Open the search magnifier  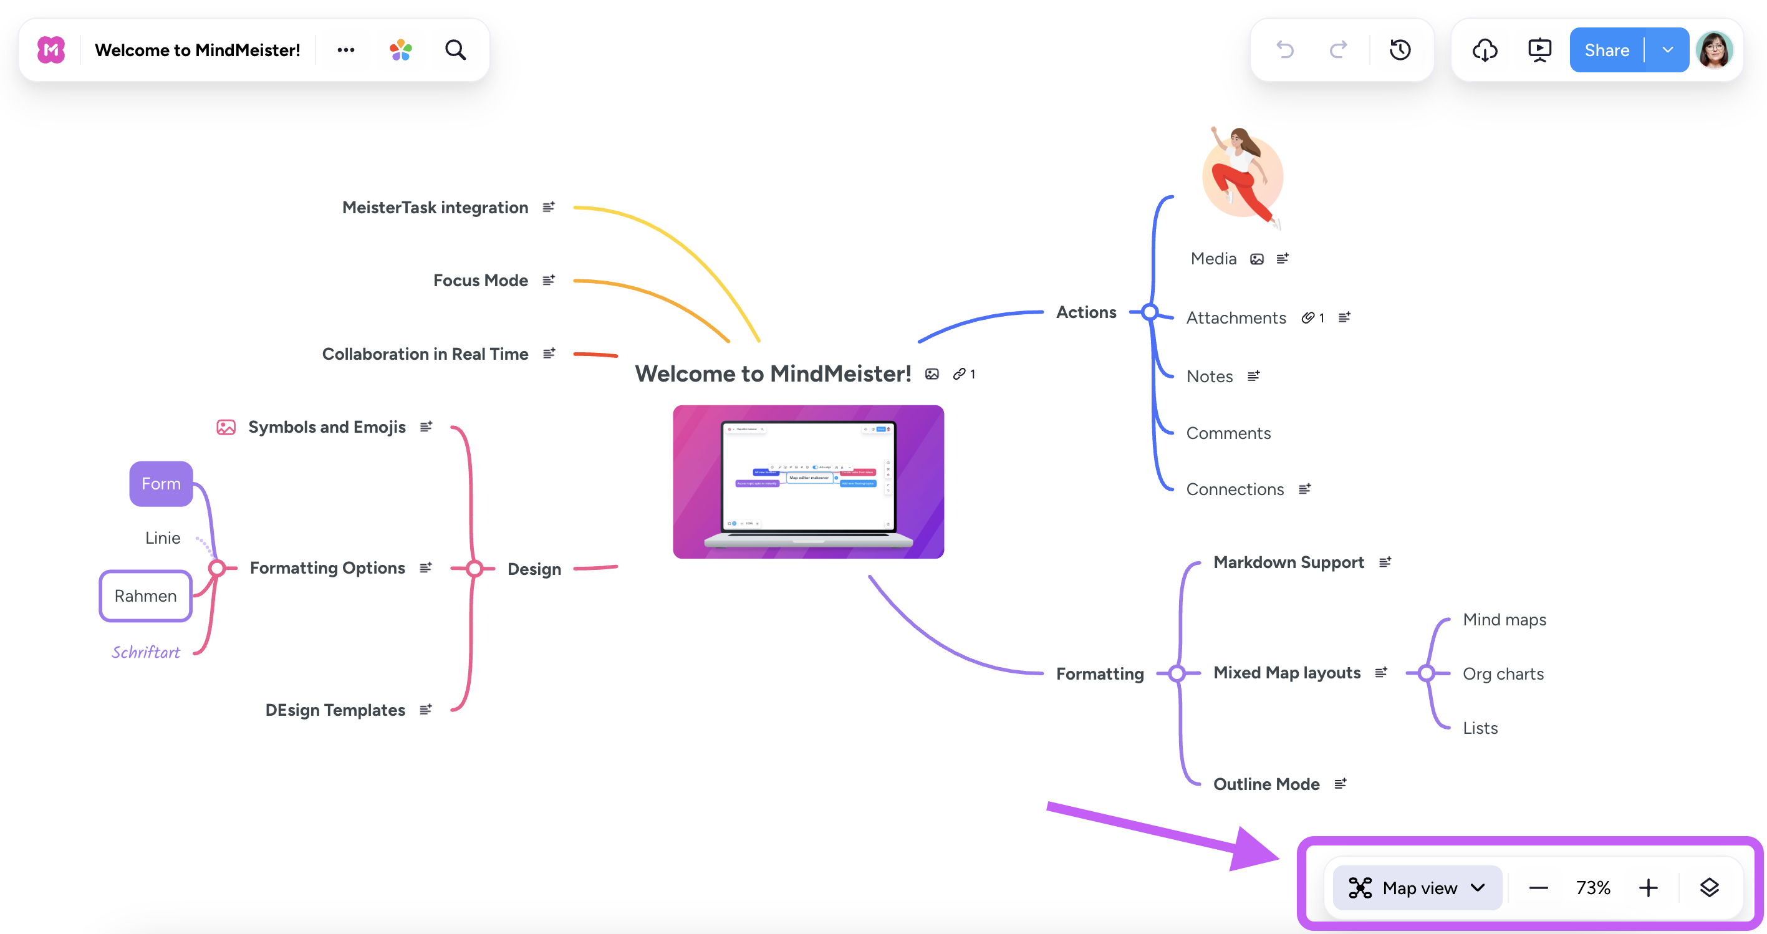[x=456, y=50]
